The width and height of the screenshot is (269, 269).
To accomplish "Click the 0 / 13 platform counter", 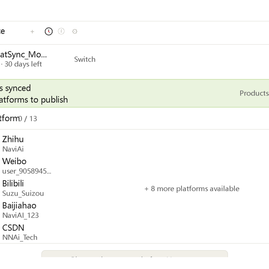I will pyautogui.click(x=28, y=119).
